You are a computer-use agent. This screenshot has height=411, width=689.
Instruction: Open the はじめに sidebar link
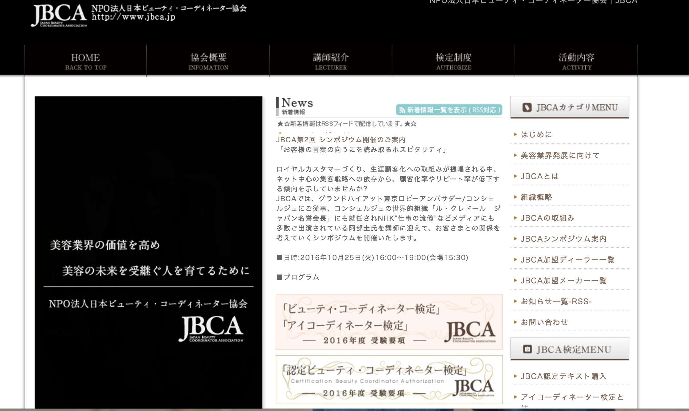pyautogui.click(x=536, y=134)
